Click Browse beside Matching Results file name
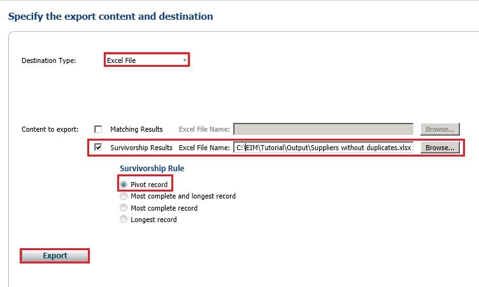Viewport: 479px width, 287px height. tap(440, 129)
